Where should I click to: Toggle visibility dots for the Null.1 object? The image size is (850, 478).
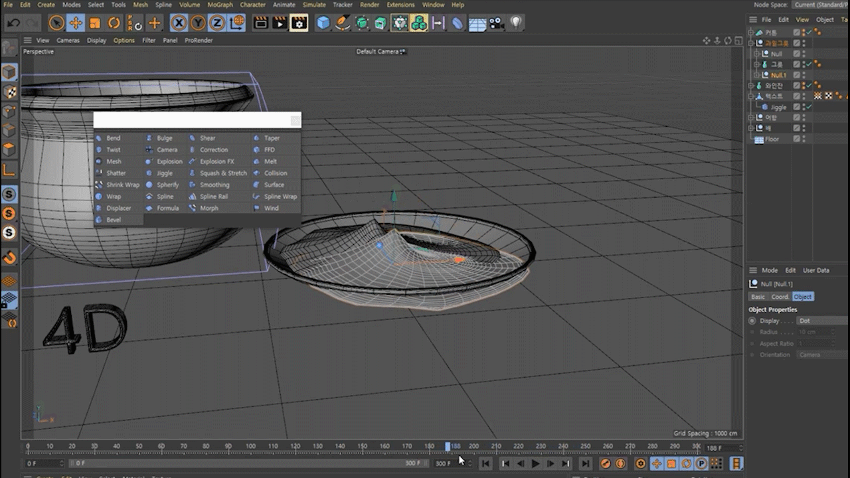coord(804,75)
